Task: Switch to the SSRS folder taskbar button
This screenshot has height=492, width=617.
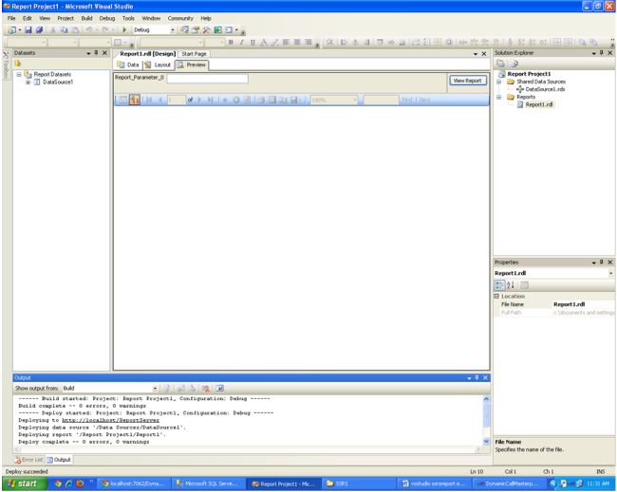Action: [359, 483]
